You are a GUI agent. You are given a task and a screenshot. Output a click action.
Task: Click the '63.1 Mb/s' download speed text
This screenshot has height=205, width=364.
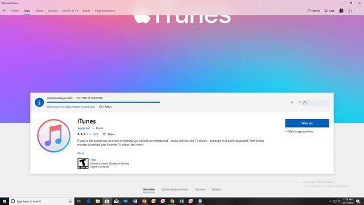click(x=105, y=107)
